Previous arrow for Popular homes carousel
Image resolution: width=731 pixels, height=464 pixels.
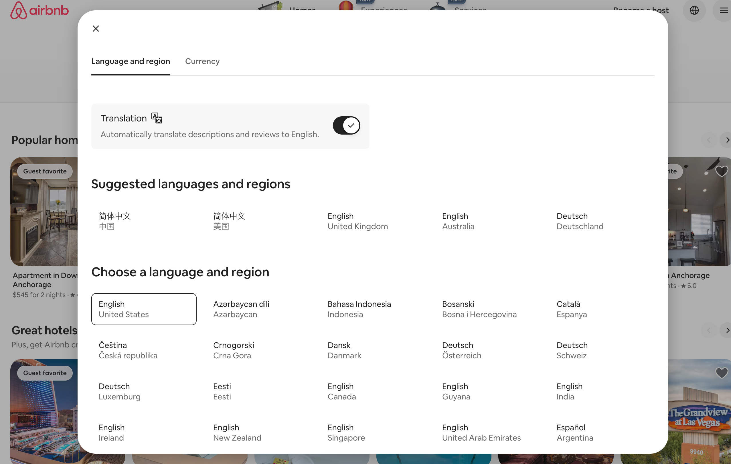[709, 140]
